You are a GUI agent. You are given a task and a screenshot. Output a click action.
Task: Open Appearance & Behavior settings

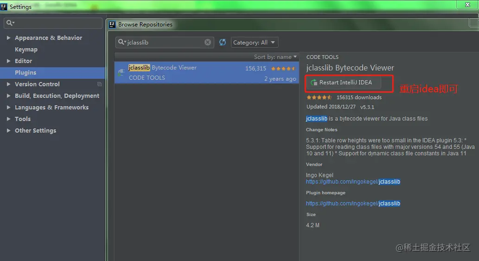[49, 38]
